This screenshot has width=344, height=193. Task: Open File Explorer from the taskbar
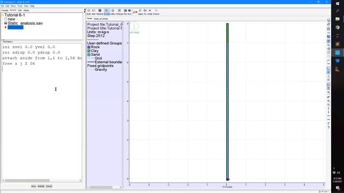(338, 19)
